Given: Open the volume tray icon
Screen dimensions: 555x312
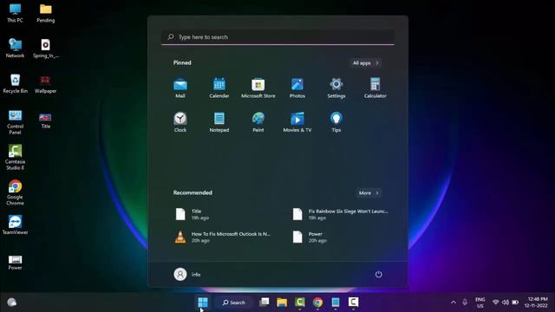Looking at the screenshot, I should (506, 302).
